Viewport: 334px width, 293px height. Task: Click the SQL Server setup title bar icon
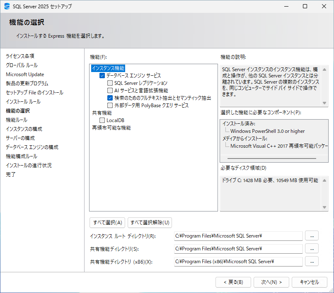7,6
